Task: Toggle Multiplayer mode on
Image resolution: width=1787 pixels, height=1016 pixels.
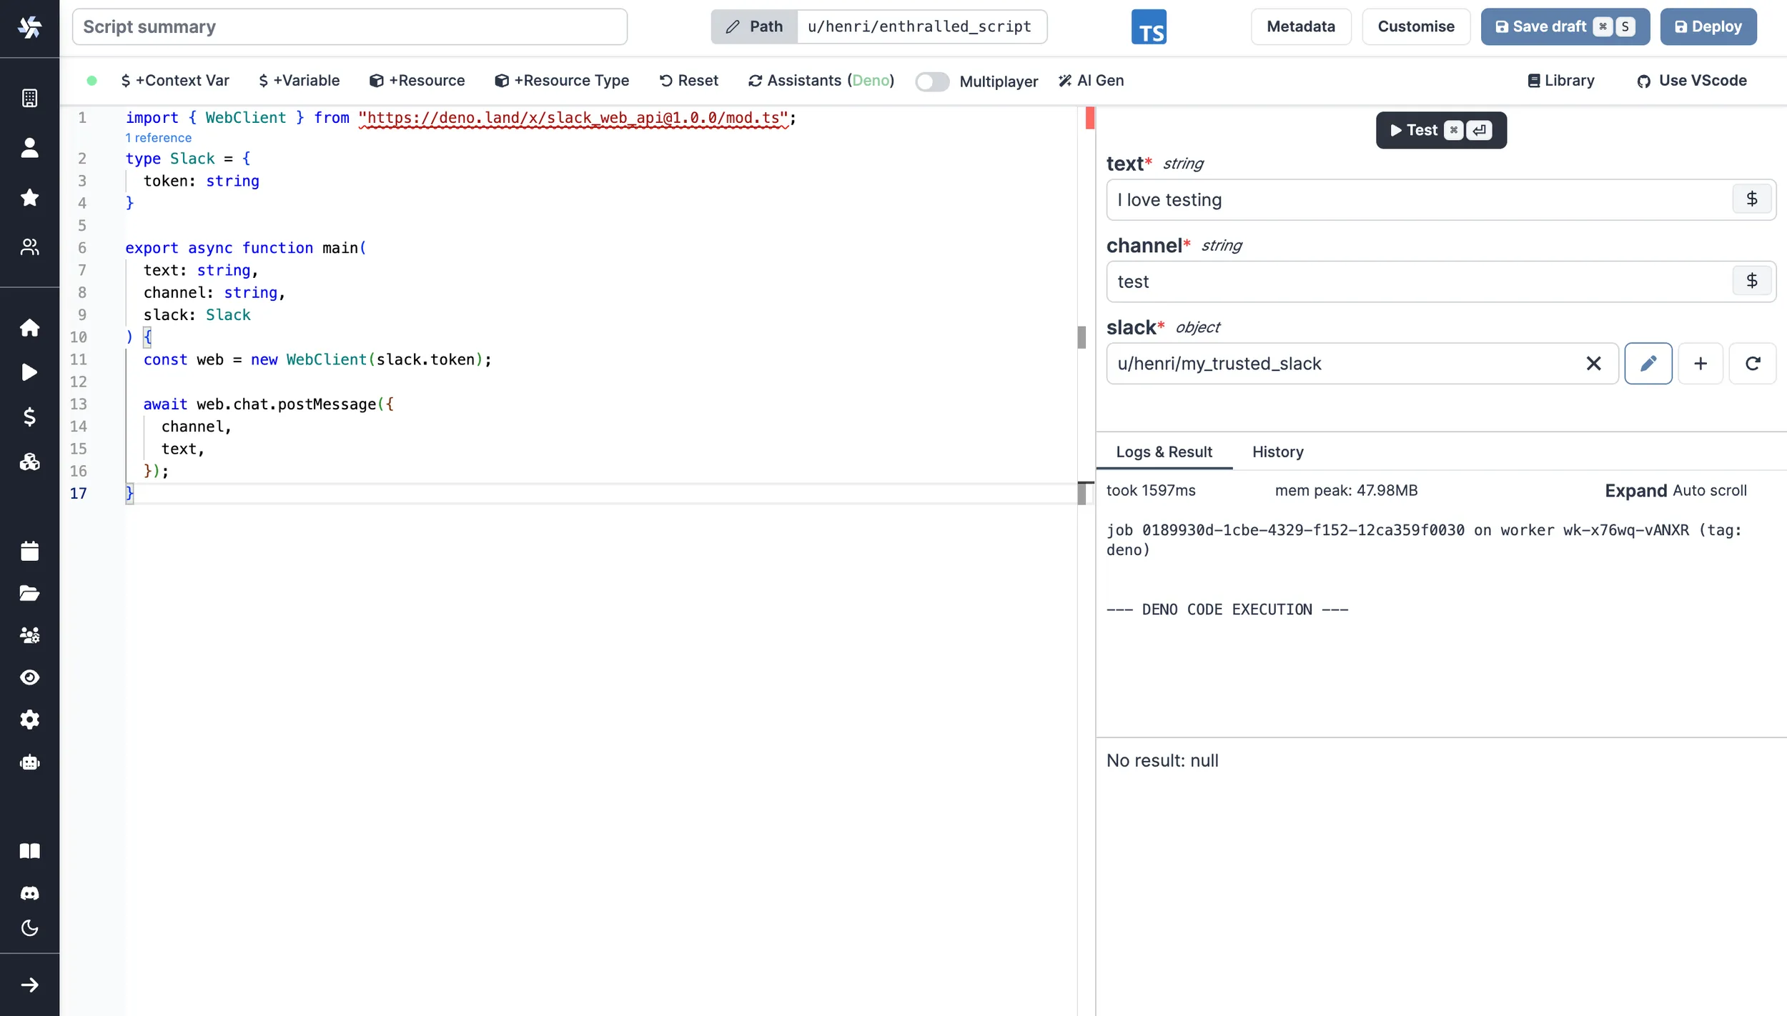Action: [x=931, y=81]
